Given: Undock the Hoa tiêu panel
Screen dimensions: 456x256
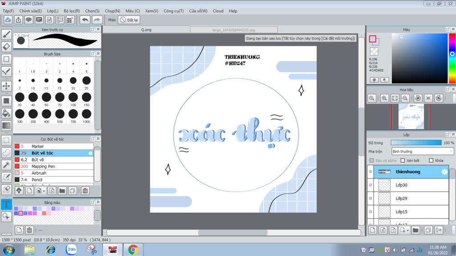Looking at the screenshot, I should click(x=448, y=89).
